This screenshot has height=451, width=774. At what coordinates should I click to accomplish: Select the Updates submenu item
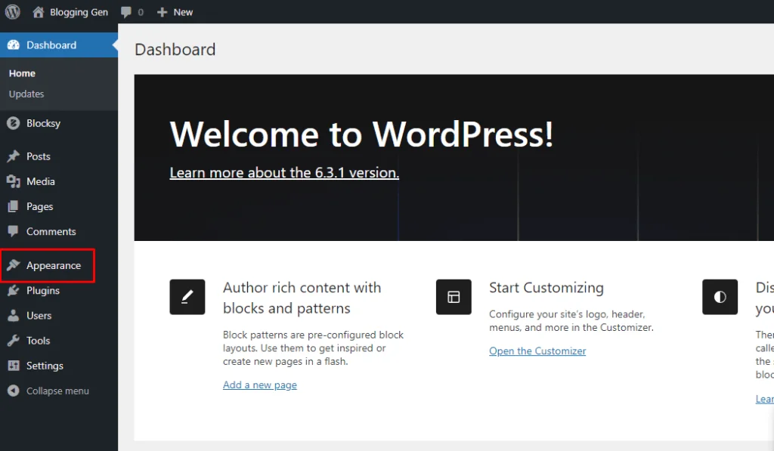[x=26, y=94]
